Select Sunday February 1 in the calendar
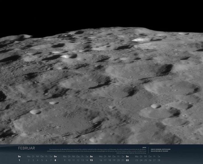Viewport: 203px width, 164px height. (19, 160)
